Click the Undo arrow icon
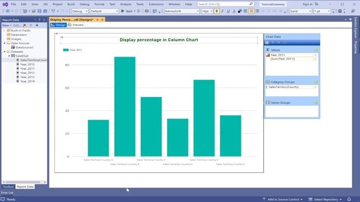 (x=53, y=11)
